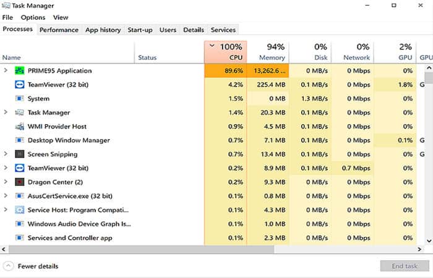Click the horizontal scrollbar thumb
433x278 pixels.
tap(142, 250)
